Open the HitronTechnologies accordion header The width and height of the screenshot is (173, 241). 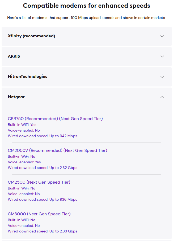point(87,77)
